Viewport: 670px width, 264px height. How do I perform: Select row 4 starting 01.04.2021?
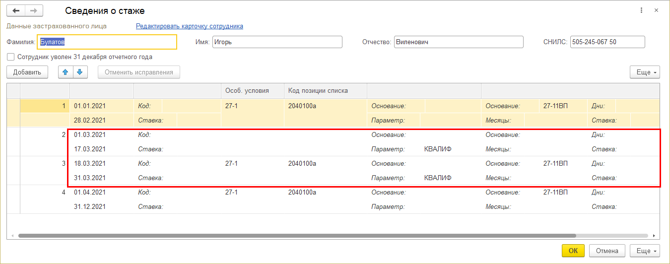click(89, 192)
